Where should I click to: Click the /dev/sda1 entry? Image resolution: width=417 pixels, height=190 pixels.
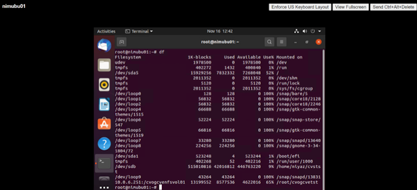(x=127, y=156)
